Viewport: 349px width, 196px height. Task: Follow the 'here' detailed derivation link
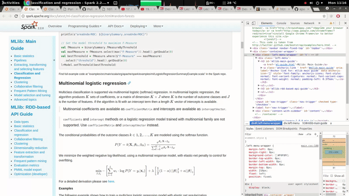[x=111, y=181]
